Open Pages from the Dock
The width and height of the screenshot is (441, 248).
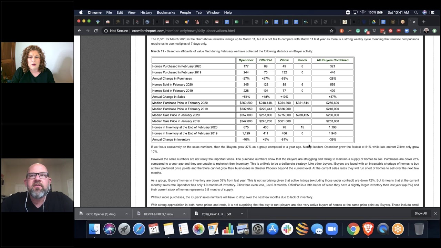[213, 229]
